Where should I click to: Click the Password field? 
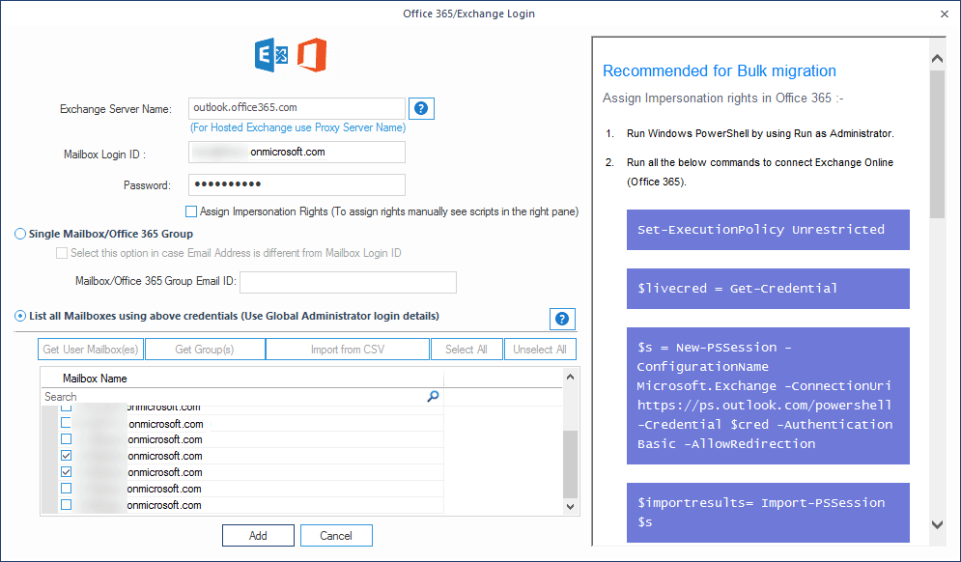[297, 184]
